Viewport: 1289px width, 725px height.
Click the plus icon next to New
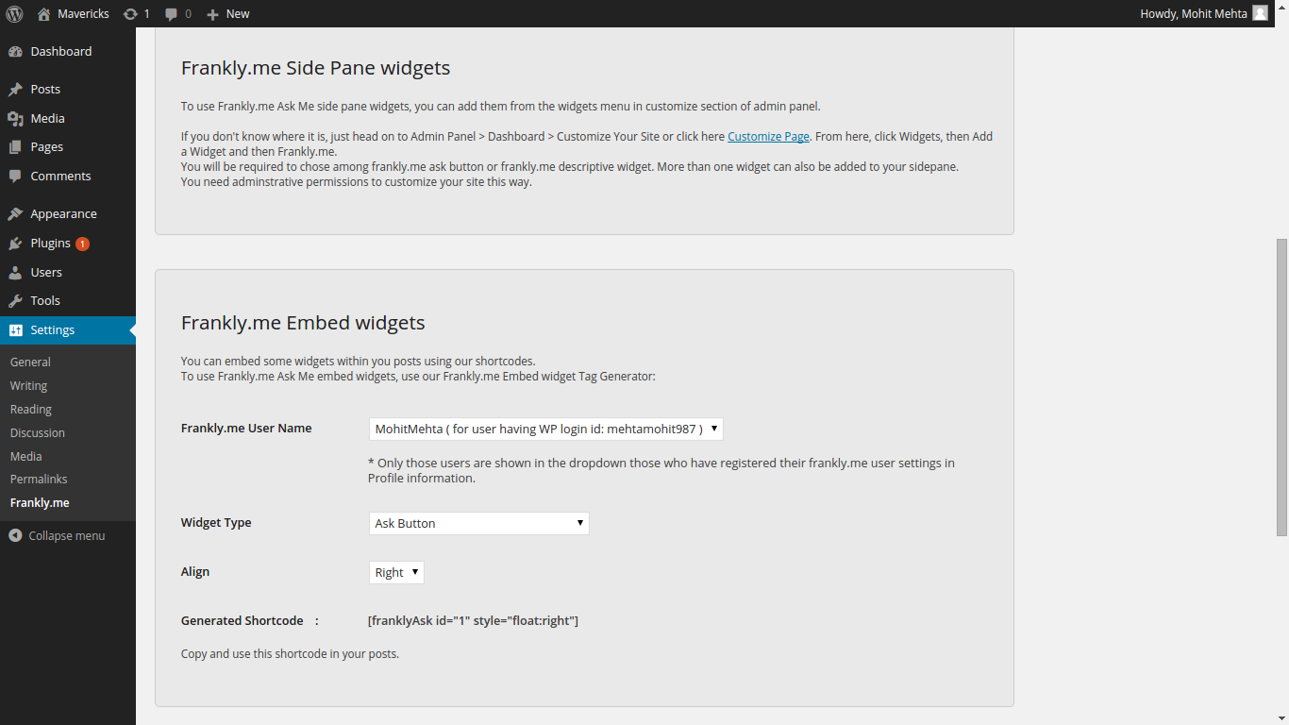[x=212, y=14]
